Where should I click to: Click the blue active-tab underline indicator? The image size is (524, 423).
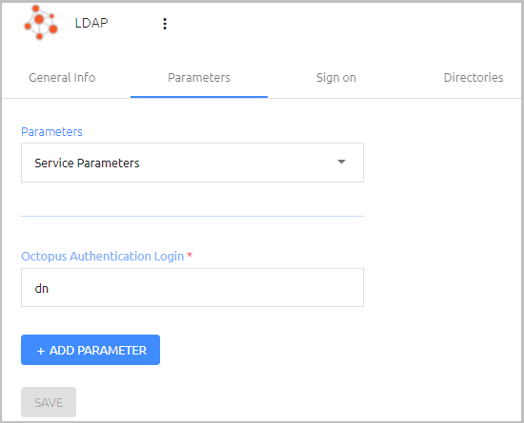click(x=199, y=97)
